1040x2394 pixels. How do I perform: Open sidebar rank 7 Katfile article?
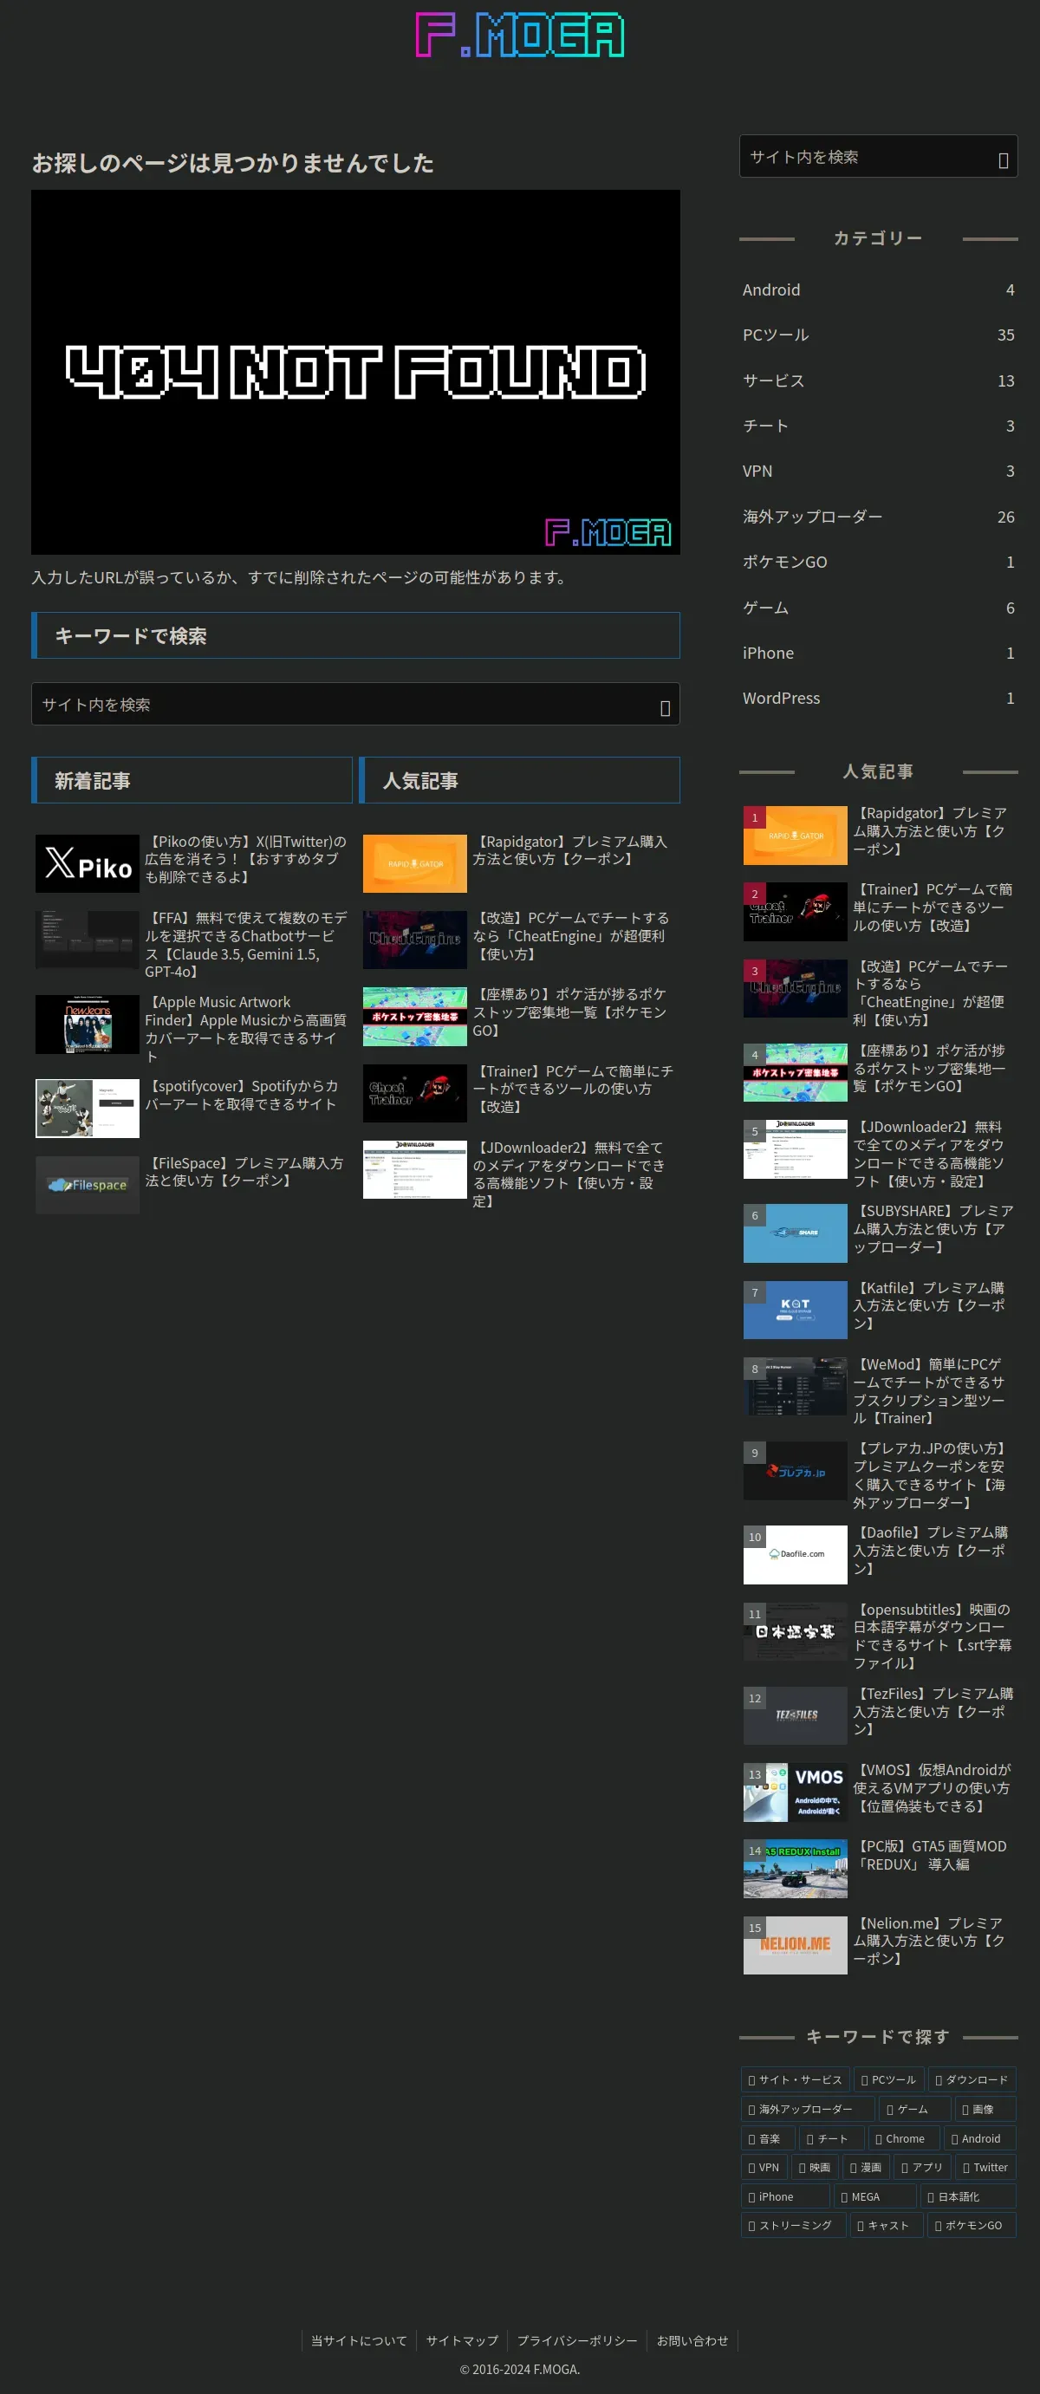[x=878, y=1310]
